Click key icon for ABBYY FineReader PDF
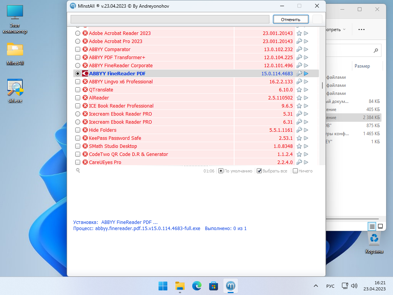The width and height of the screenshot is (393, 295). [x=299, y=73]
